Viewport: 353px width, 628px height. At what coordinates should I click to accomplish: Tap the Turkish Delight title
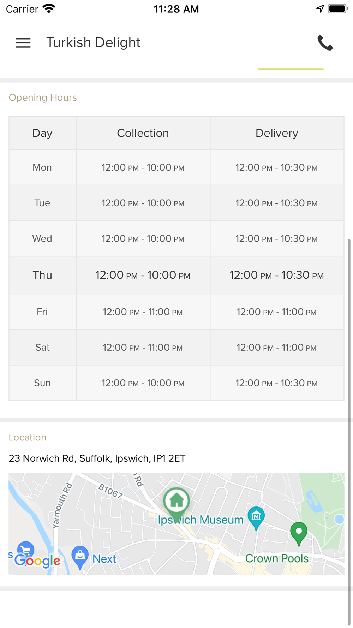(x=93, y=43)
